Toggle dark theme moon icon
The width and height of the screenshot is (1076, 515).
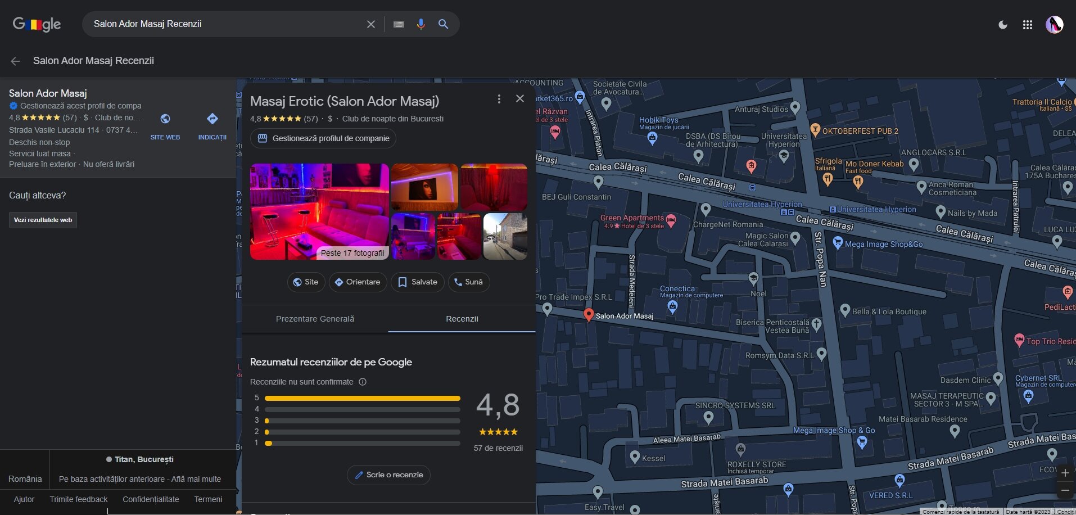click(x=1002, y=25)
